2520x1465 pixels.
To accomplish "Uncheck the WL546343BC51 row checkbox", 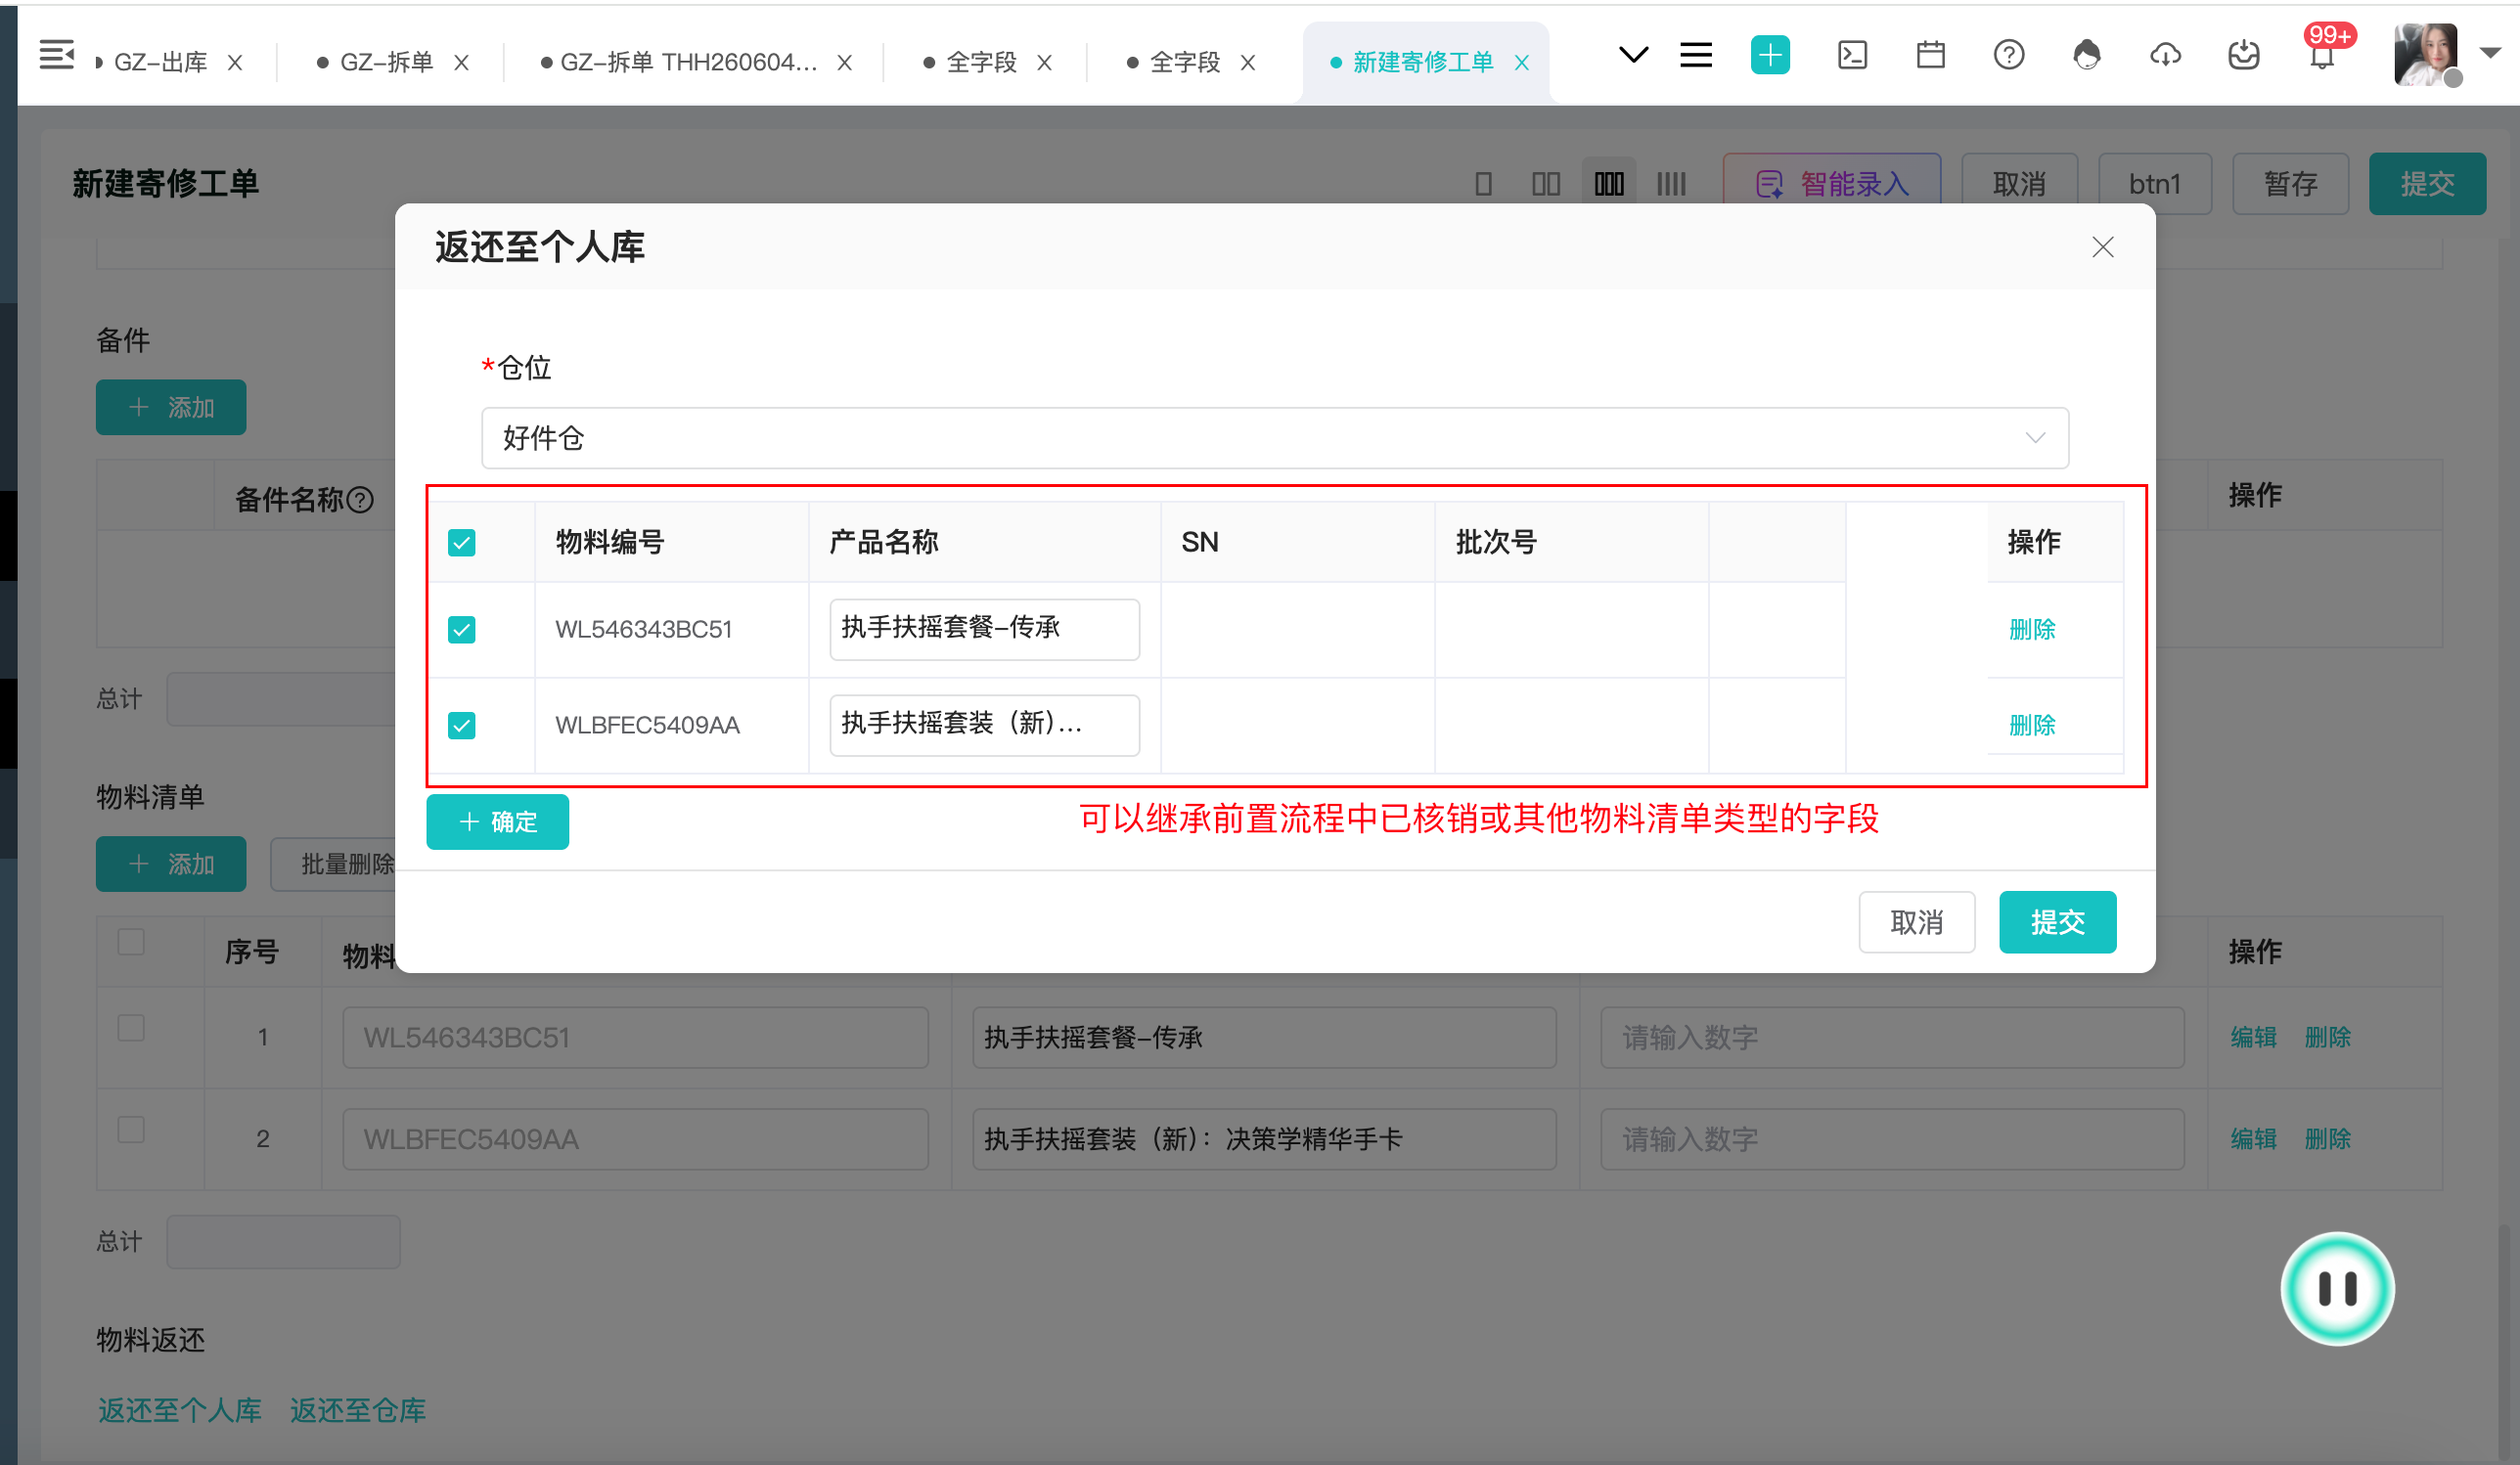I will [x=461, y=629].
